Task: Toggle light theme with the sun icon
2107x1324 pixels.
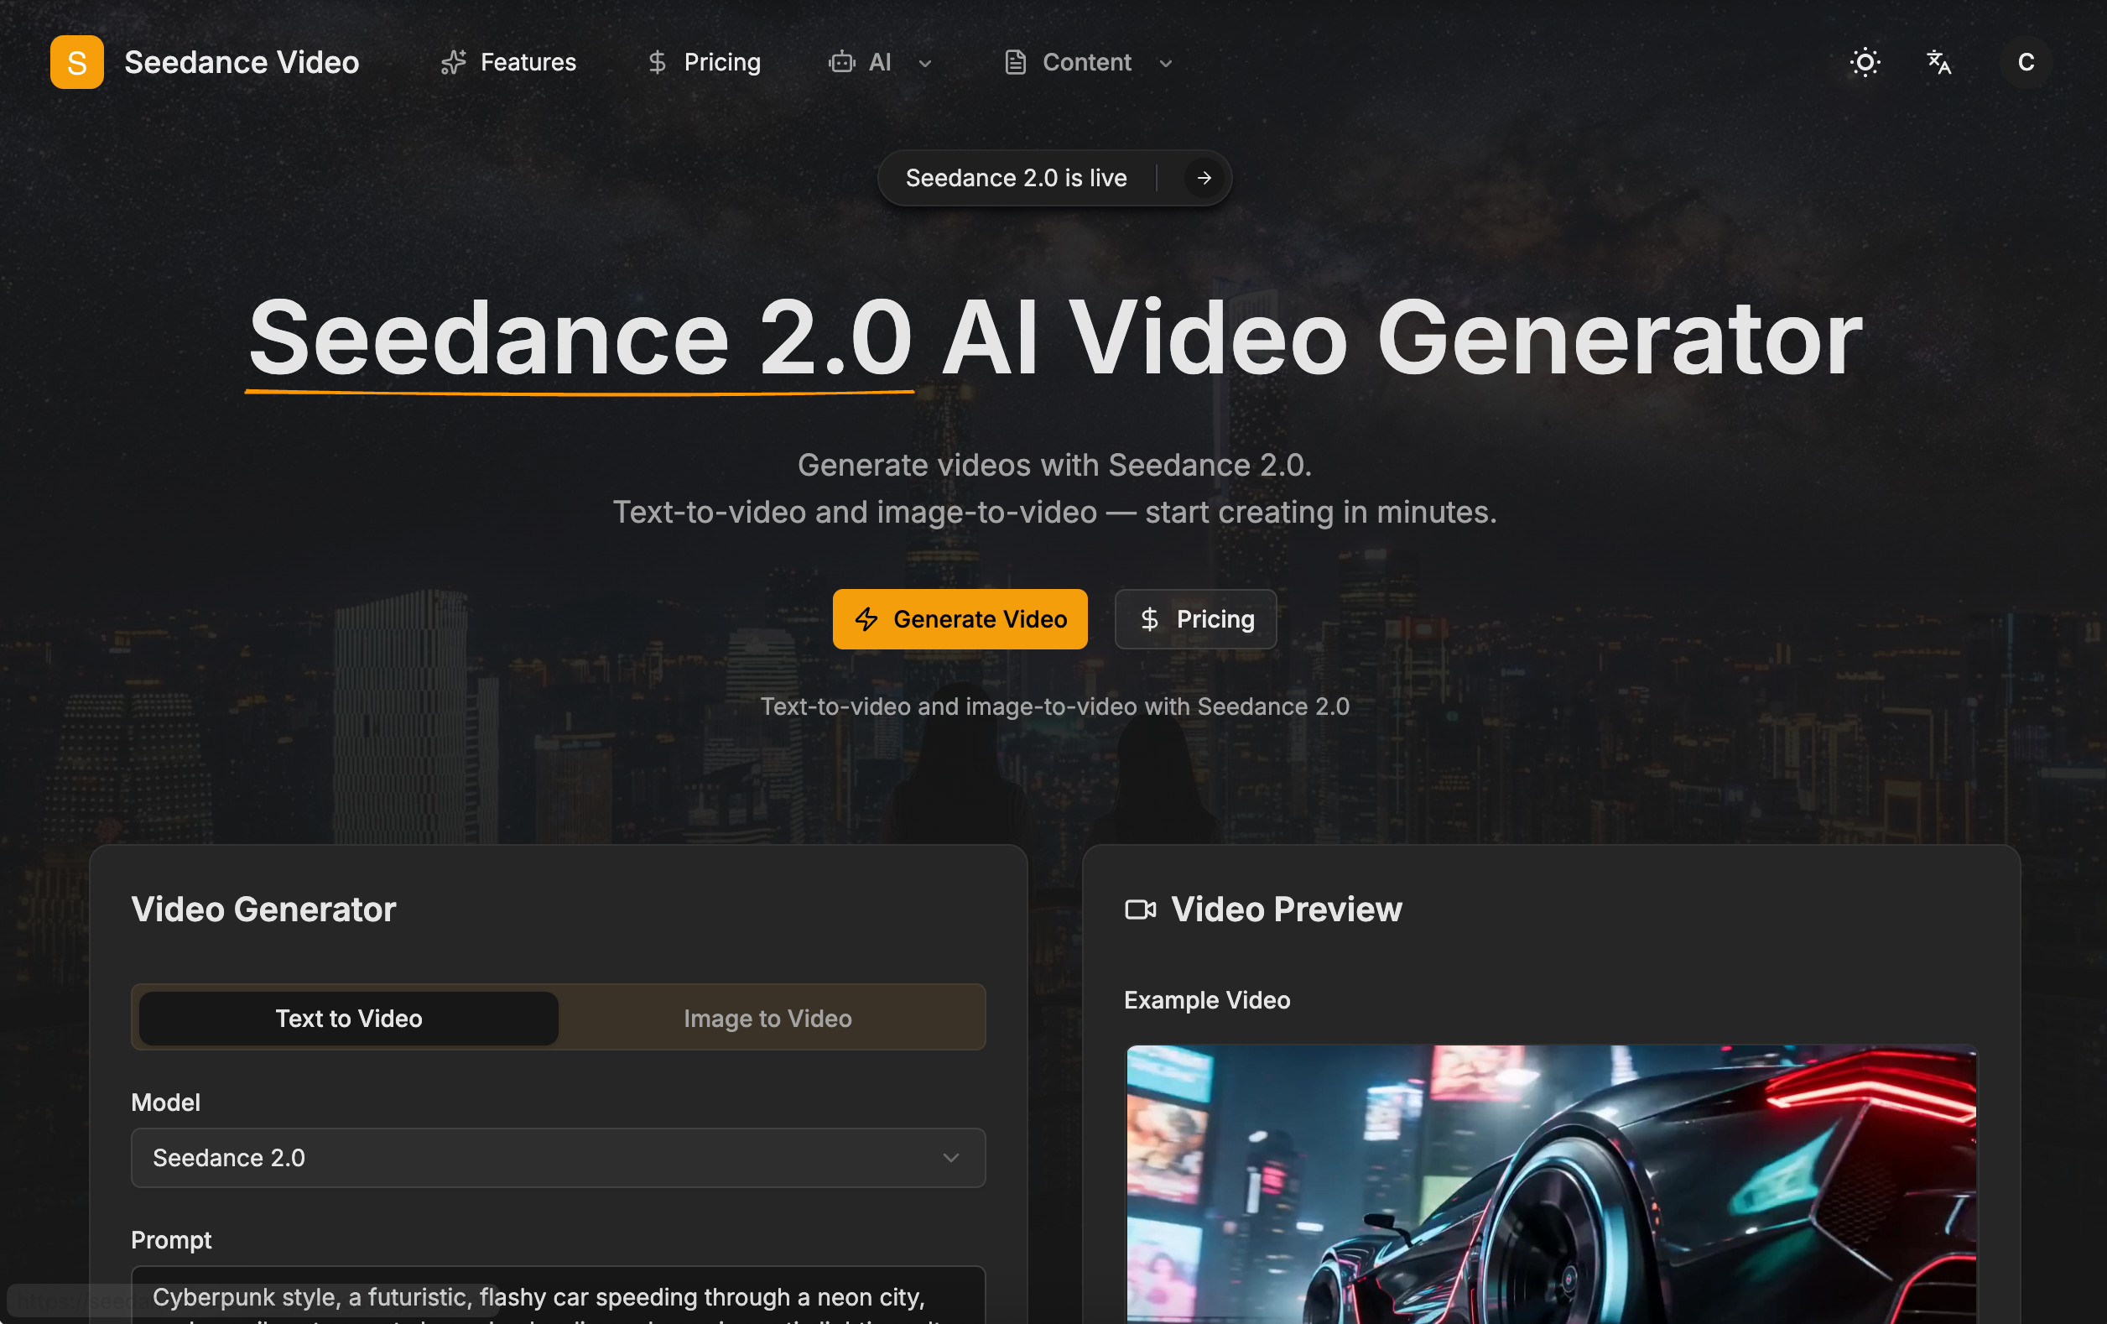Action: coord(1865,61)
